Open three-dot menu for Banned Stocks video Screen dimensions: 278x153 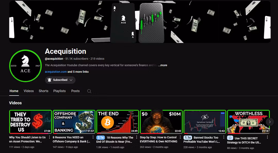224,137
